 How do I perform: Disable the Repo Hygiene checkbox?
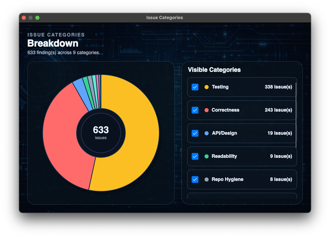pyautogui.click(x=195, y=179)
